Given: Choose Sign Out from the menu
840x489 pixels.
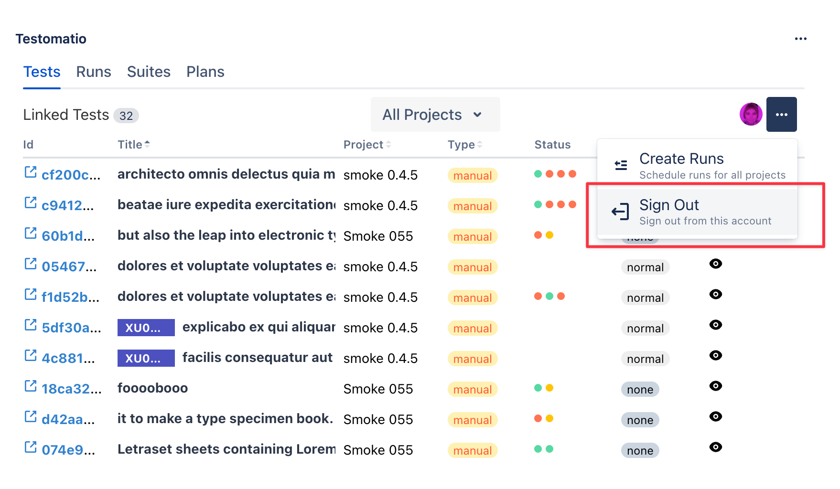Looking at the screenshot, I should 697,212.
